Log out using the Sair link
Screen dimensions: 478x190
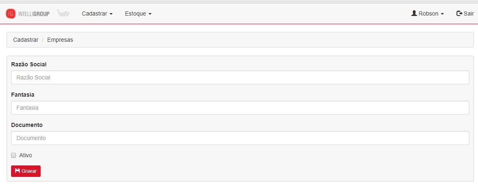click(465, 14)
